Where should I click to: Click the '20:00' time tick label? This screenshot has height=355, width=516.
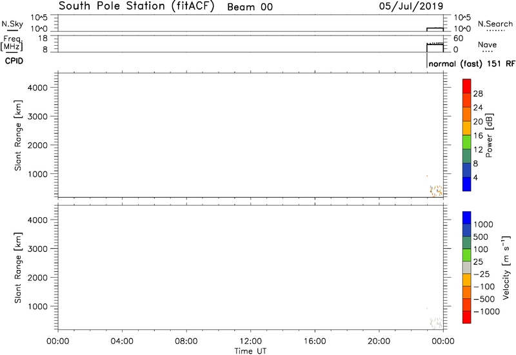379,341
